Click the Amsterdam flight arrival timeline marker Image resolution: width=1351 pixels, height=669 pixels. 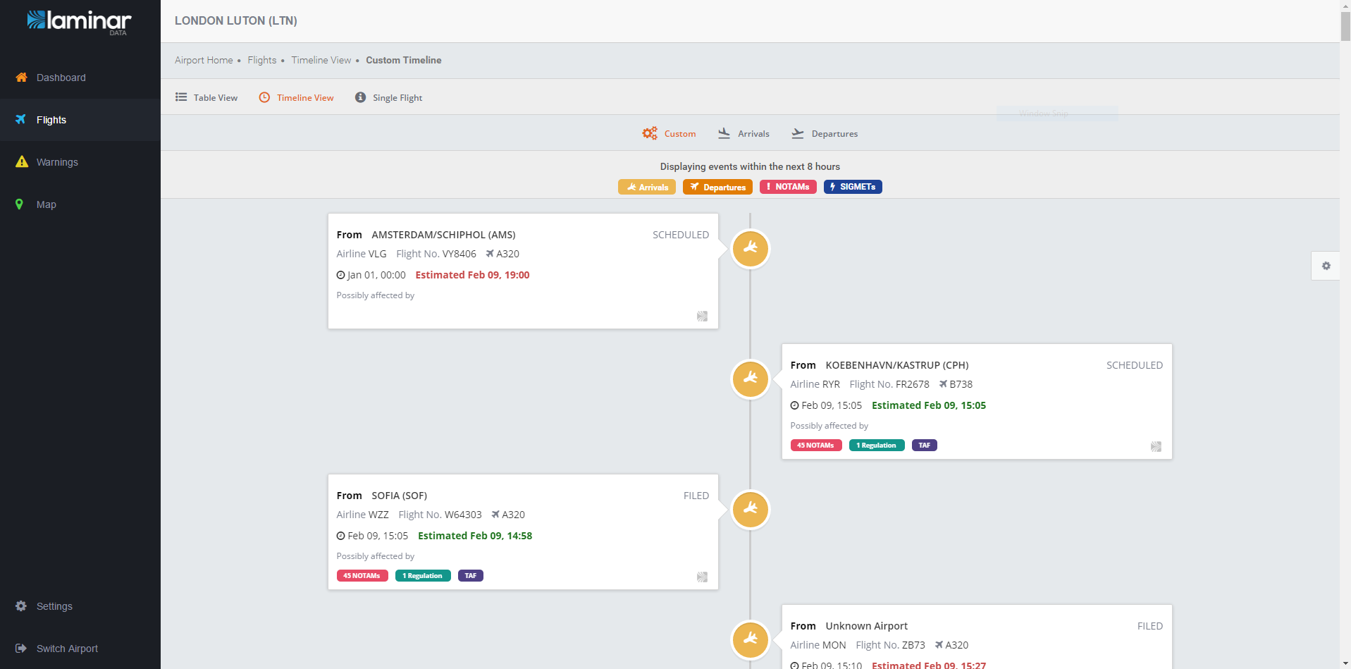(x=750, y=249)
